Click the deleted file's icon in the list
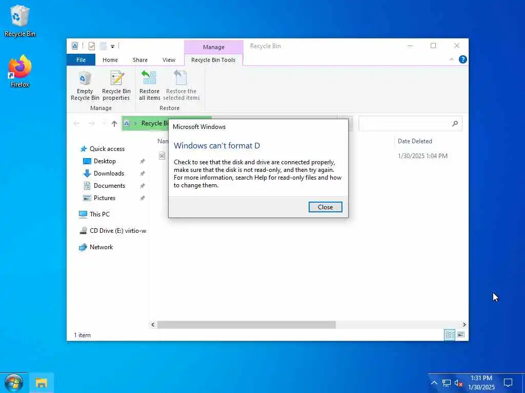This screenshot has height=393, width=525. pyautogui.click(x=162, y=156)
